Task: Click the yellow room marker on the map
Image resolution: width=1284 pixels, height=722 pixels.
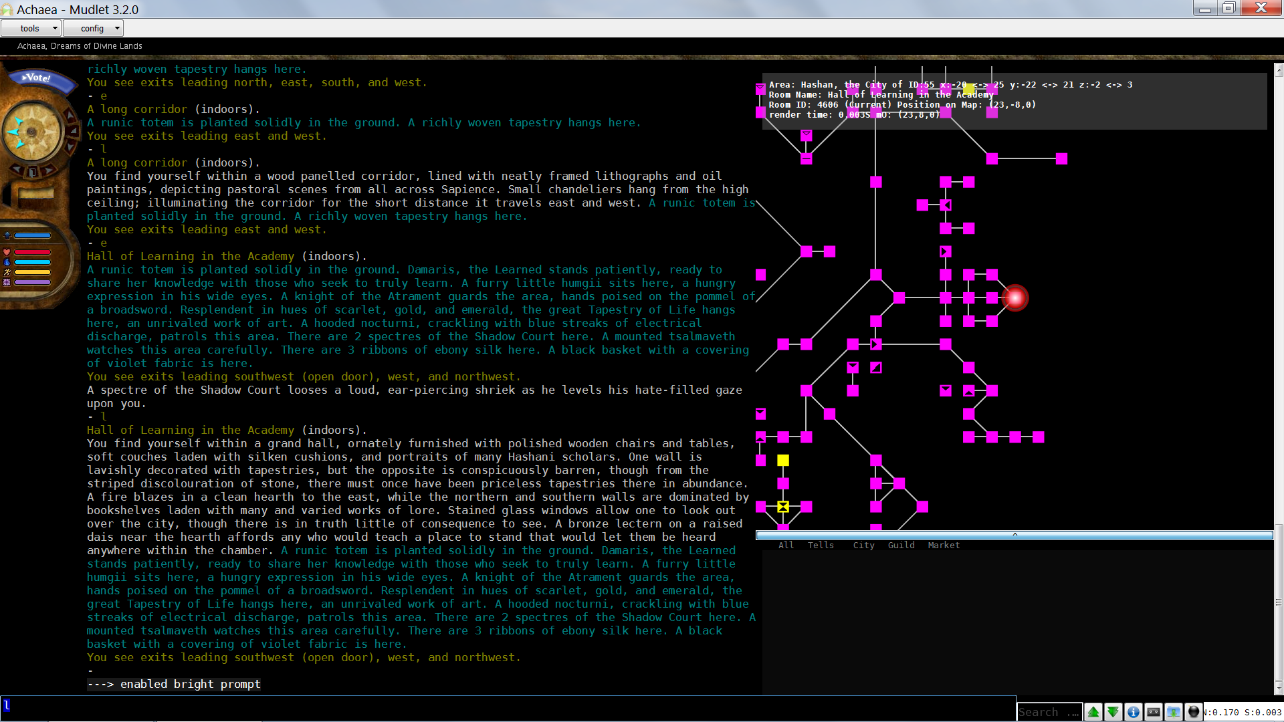Action: click(x=783, y=461)
